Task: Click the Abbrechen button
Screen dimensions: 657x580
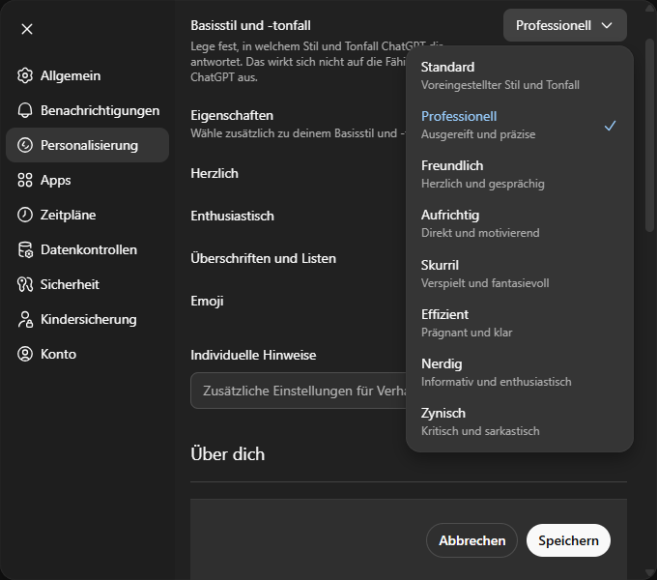Action: tap(471, 540)
